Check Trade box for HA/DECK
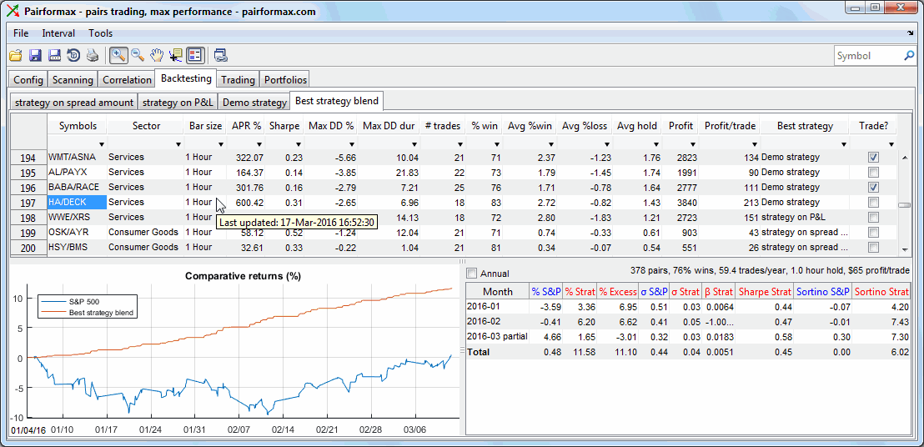The height and width of the screenshot is (447, 924). click(x=873, y=202)
